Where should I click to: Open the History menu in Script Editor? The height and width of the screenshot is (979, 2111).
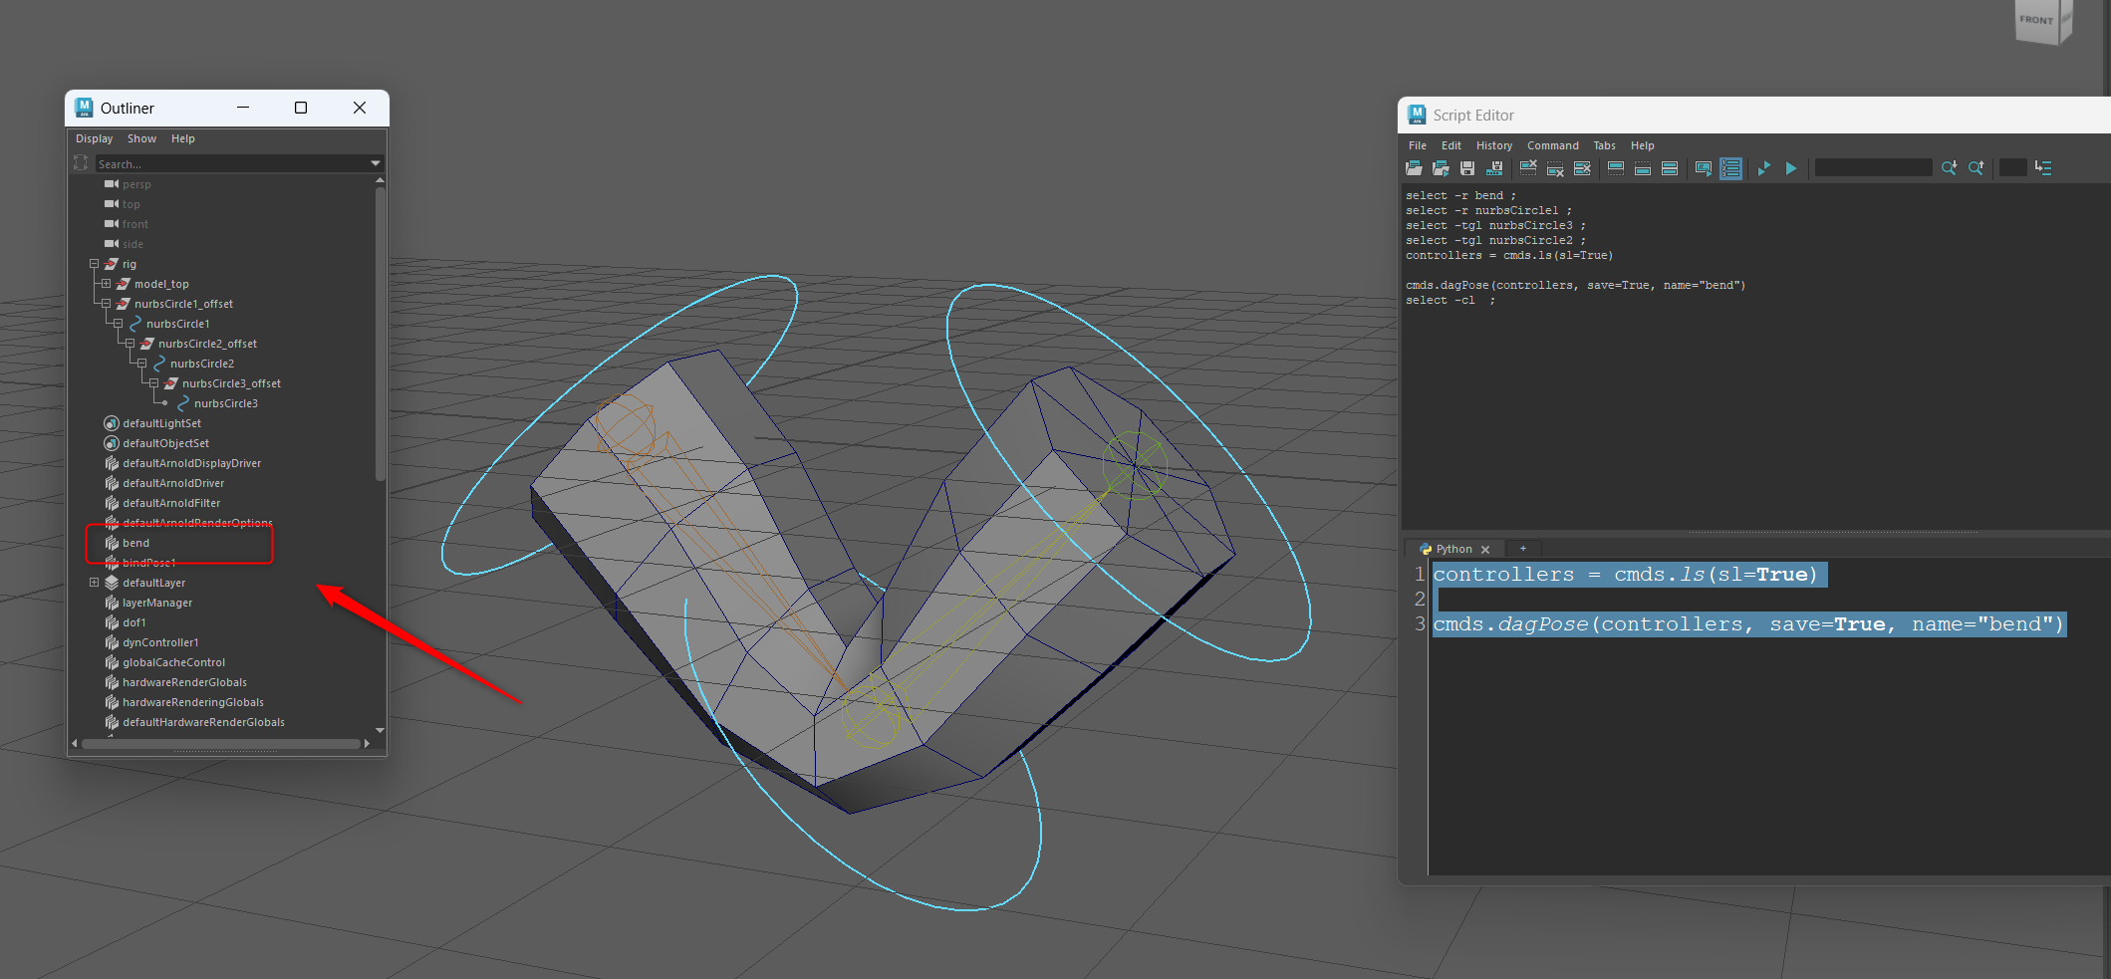1493,145
